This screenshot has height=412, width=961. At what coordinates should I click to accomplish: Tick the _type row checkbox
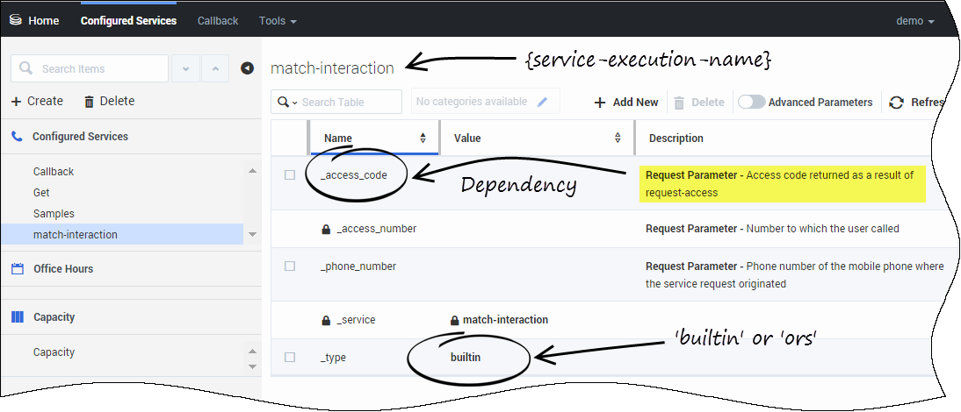(x=290, y=358)
